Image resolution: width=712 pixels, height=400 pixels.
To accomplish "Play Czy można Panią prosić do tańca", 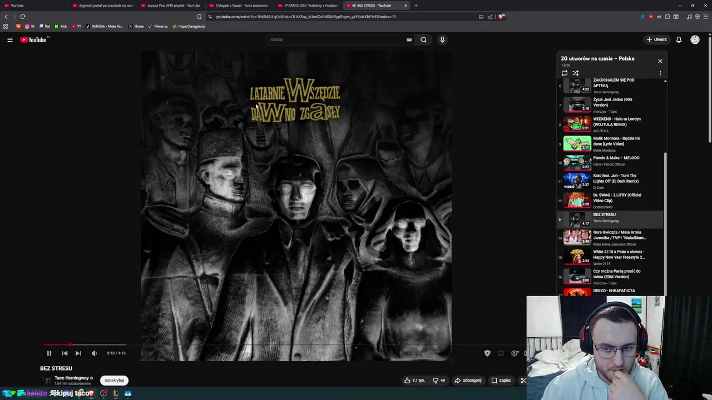I will pos(611,277).
